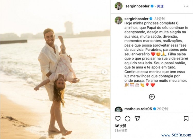Viewport: 193px width, 139px height.
Task: Load more comments with the plus circle
Action: pyautogui.click(x=152, y=97)
